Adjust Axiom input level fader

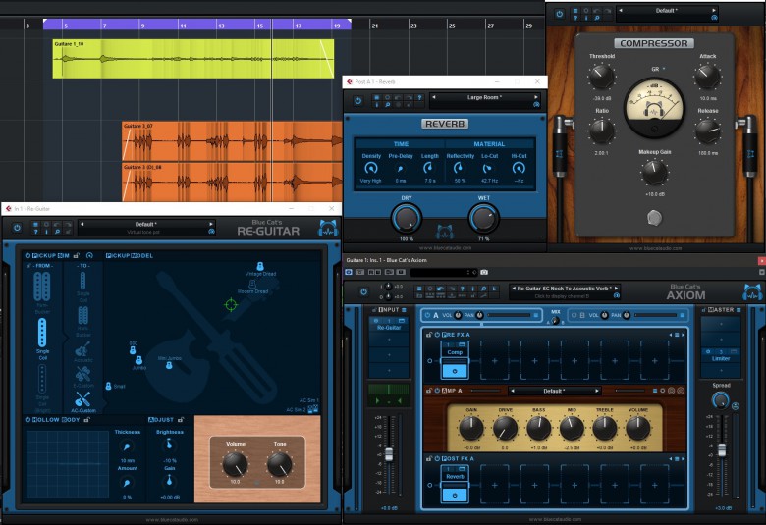click(x=389, y=454)
